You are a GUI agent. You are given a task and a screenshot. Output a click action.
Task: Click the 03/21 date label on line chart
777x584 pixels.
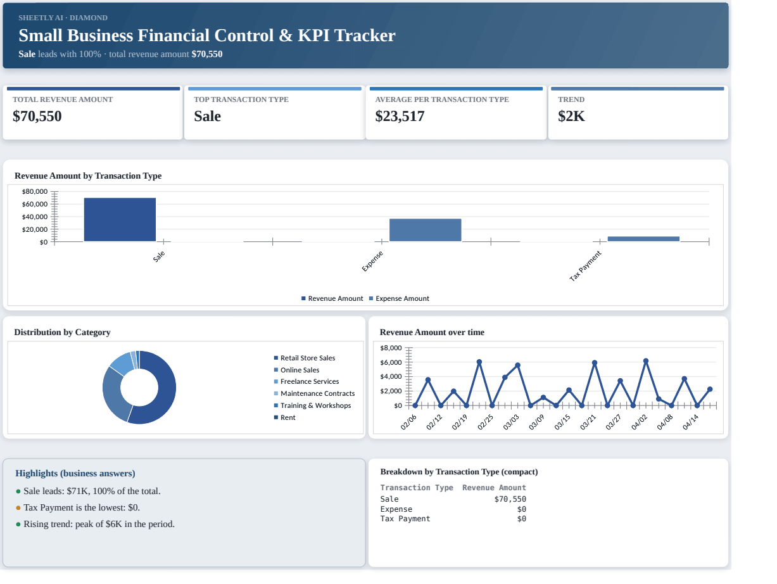(589, 422)
